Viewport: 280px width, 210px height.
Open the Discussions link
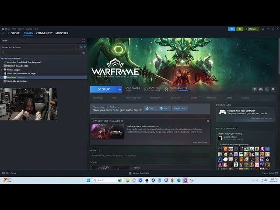[176, 98]
